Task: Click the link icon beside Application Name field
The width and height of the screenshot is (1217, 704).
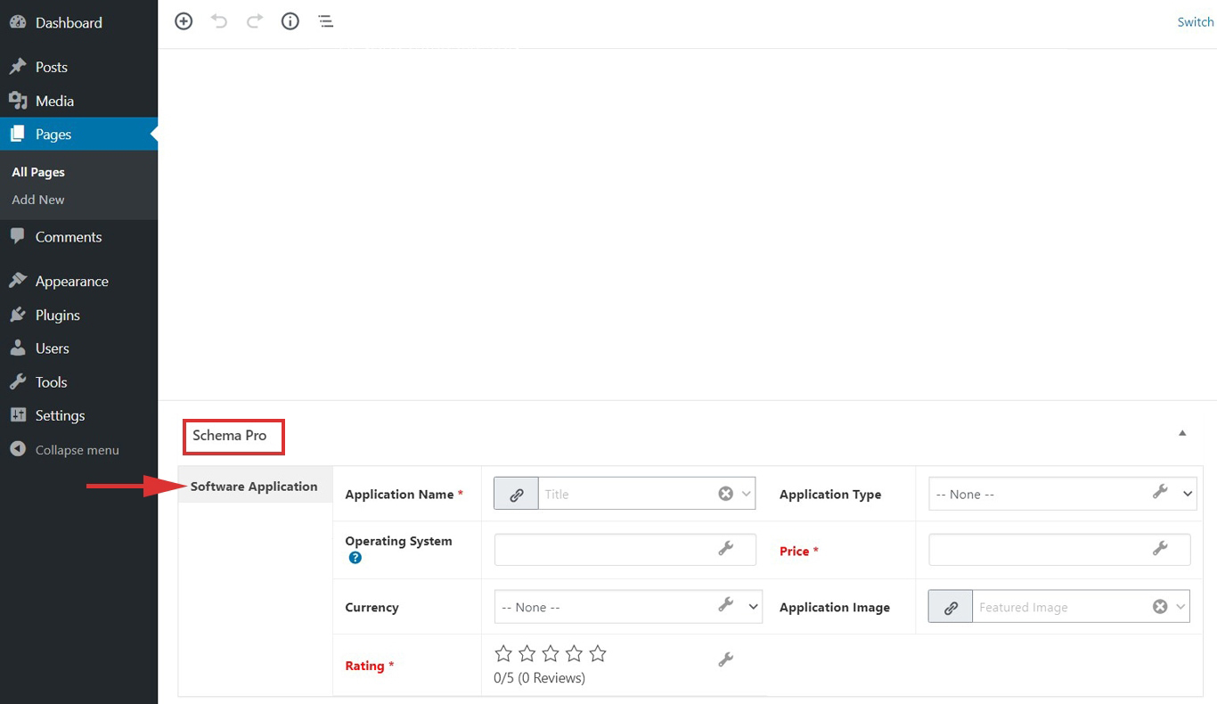Action: coord(515,493)
